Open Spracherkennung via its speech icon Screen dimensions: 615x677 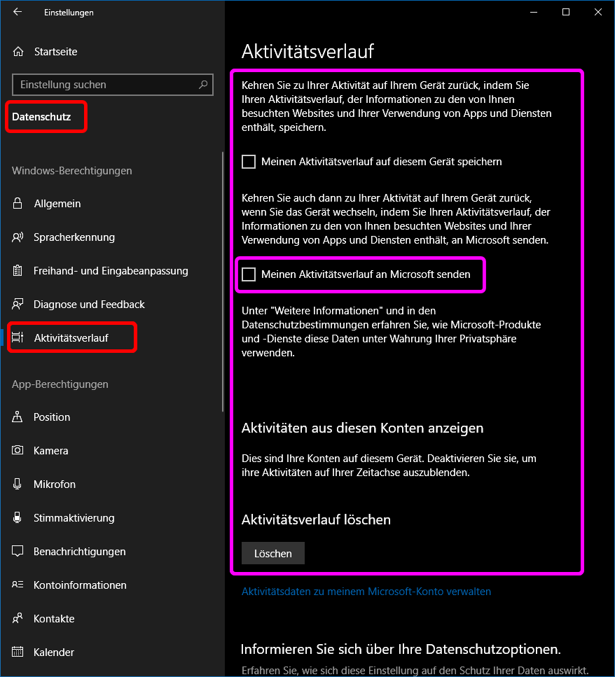(18, 237)
